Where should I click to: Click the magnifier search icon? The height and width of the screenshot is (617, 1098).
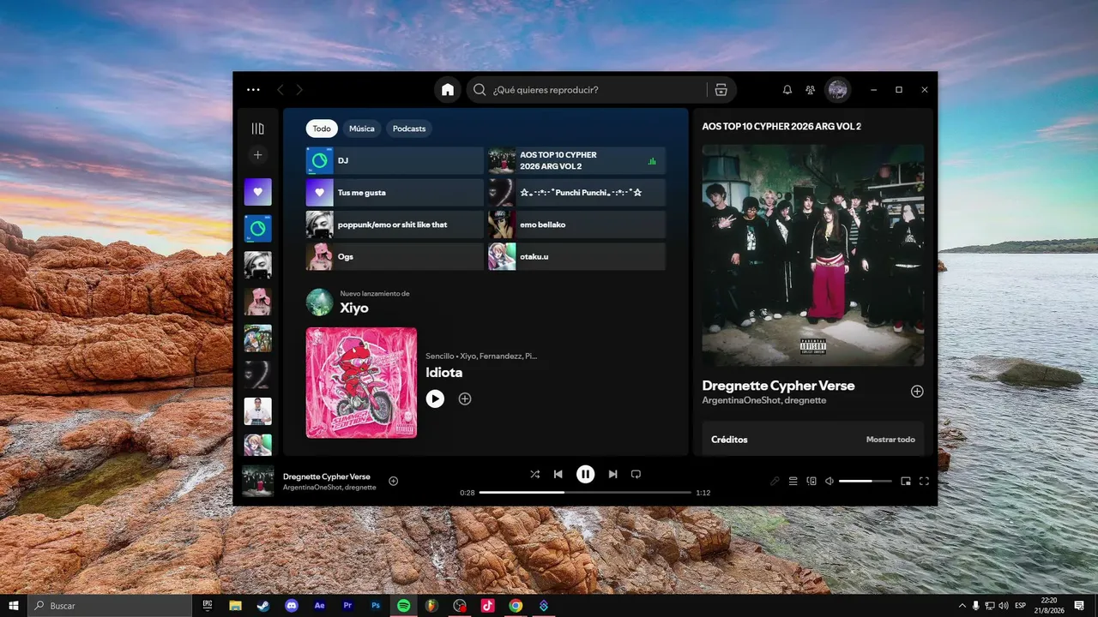point(480,90)
